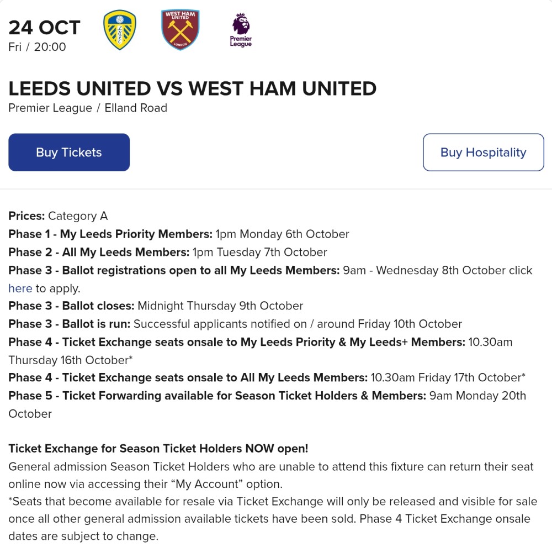This screenshot has height=557, width=552.
Task: Follow the 'here' ballot application link
Action: [20, 288]
